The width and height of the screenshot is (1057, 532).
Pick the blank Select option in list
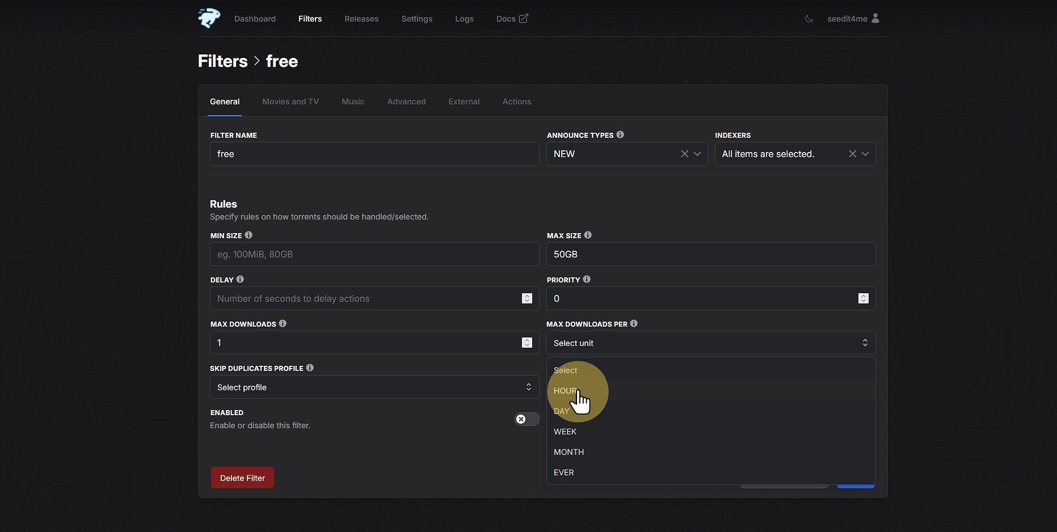(x=711, y=370)
